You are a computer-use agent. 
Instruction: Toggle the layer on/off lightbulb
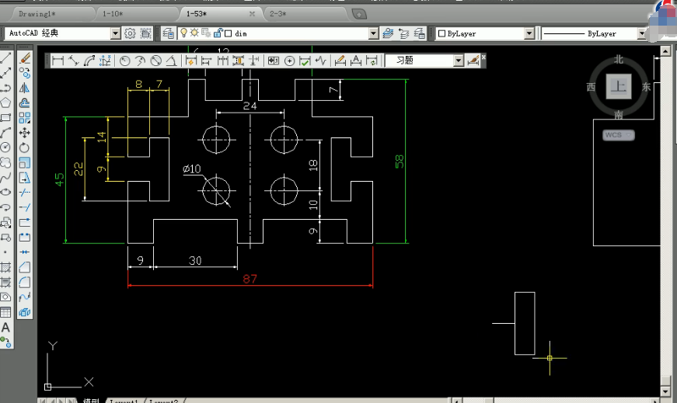click(183, 33)
